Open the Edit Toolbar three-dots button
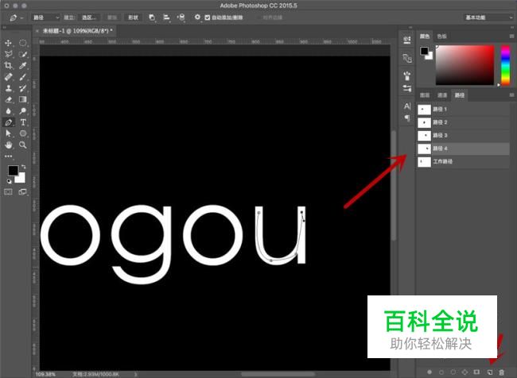 pyautogui.click(x=8, y=156)
